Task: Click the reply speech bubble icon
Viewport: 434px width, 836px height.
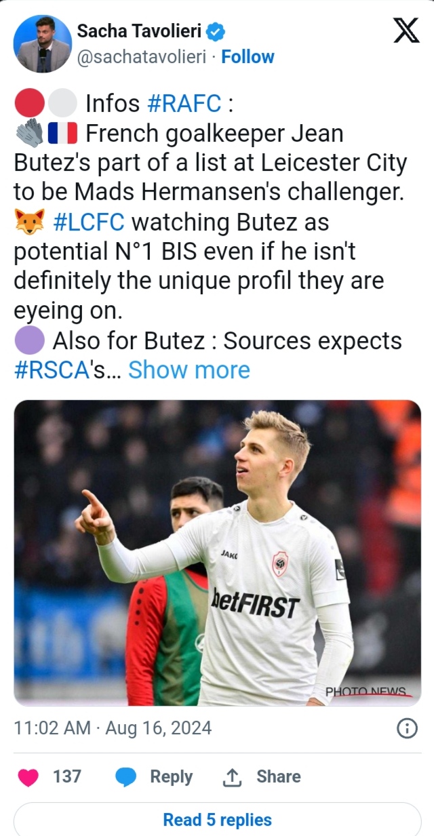Action: (127, 777)
